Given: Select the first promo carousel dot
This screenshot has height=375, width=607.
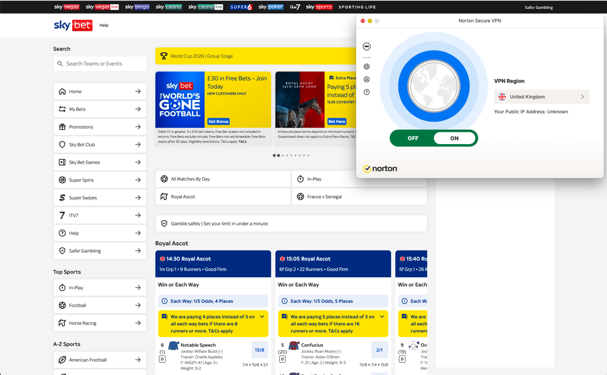Looking at the screenshot, I should 274,155.
